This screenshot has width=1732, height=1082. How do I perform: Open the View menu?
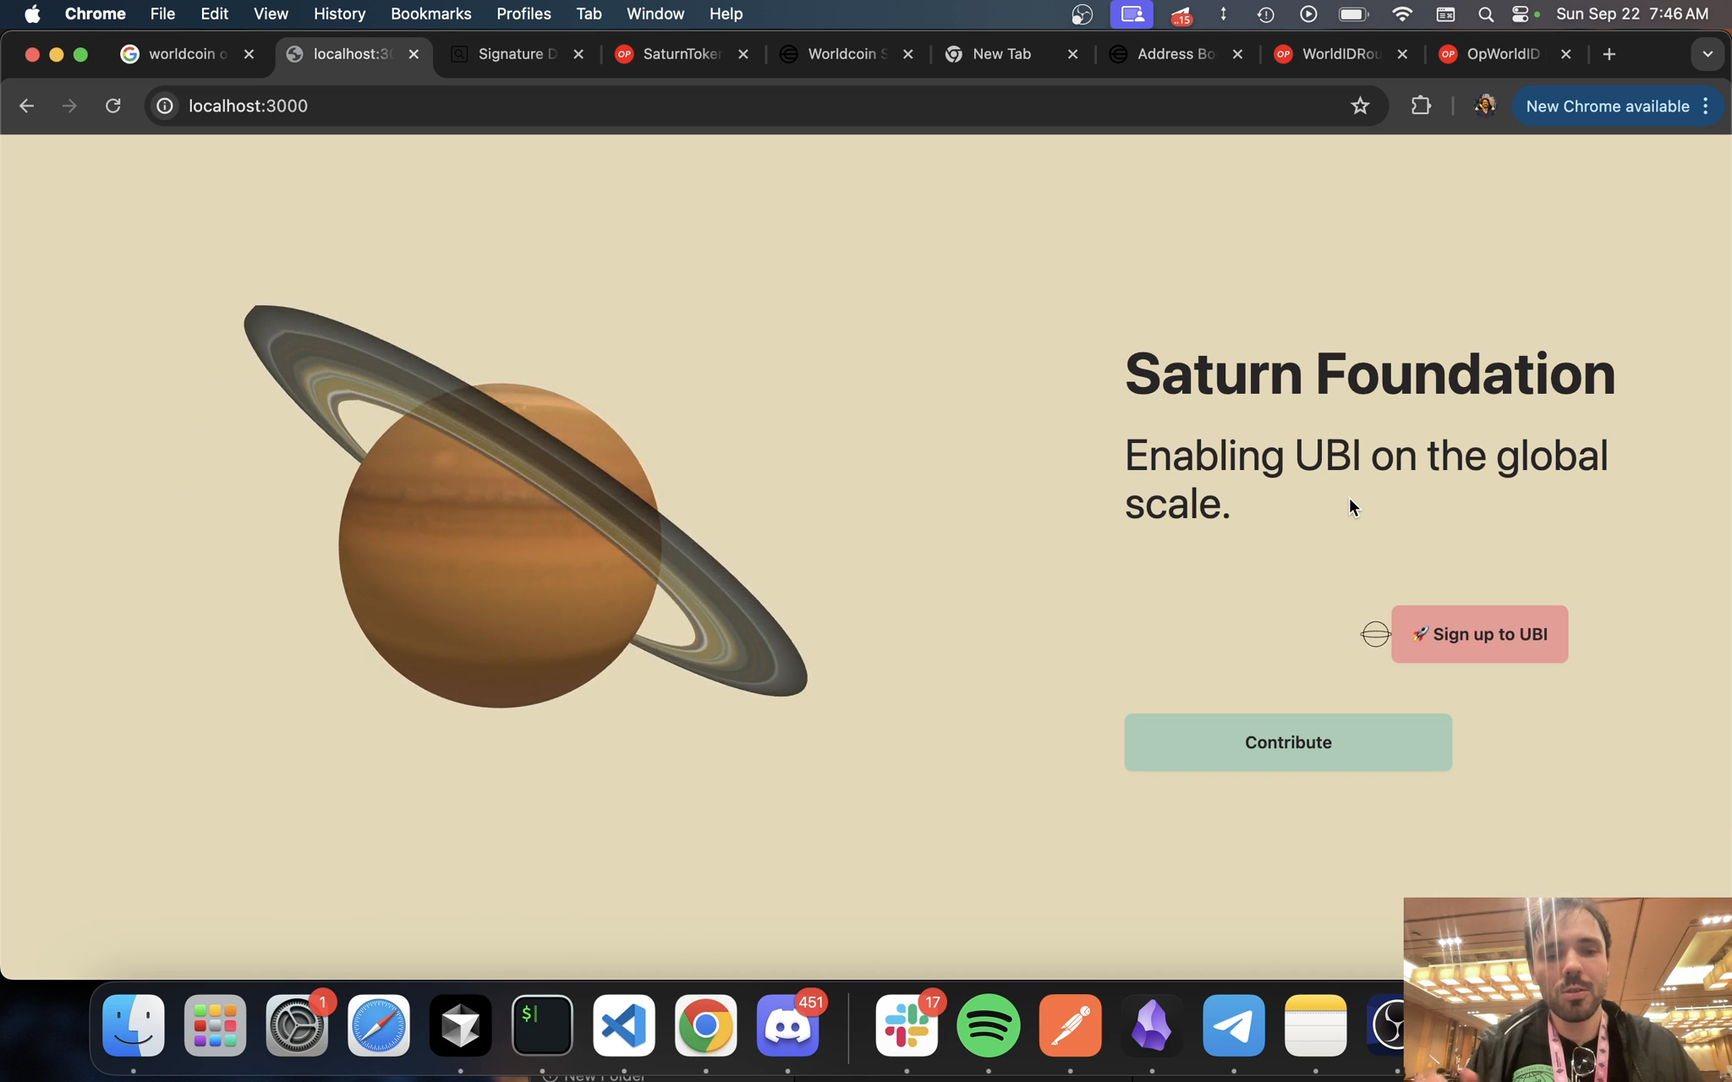[271, 14]
